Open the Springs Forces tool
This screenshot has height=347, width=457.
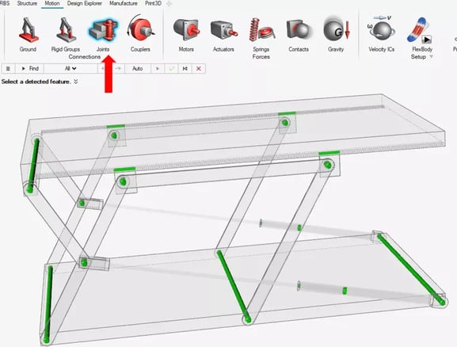click(x=261, y=30)
